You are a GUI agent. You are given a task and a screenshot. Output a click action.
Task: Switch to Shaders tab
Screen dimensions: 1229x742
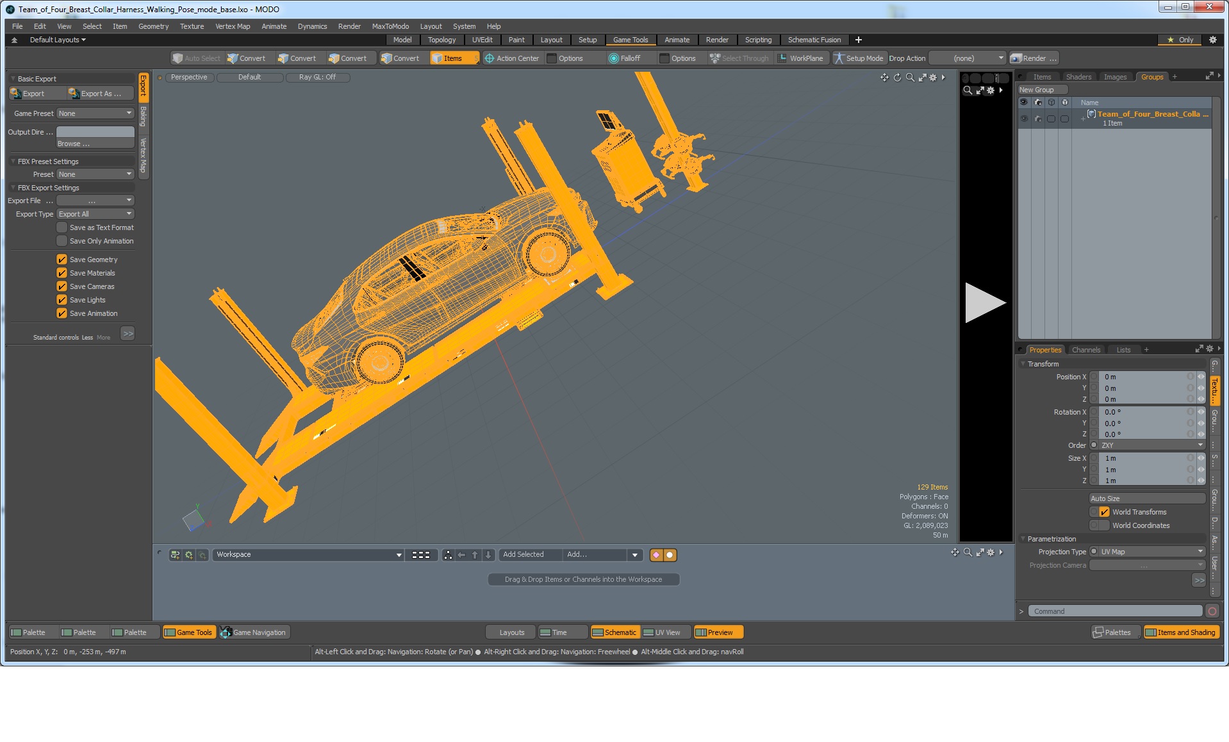1078,77
